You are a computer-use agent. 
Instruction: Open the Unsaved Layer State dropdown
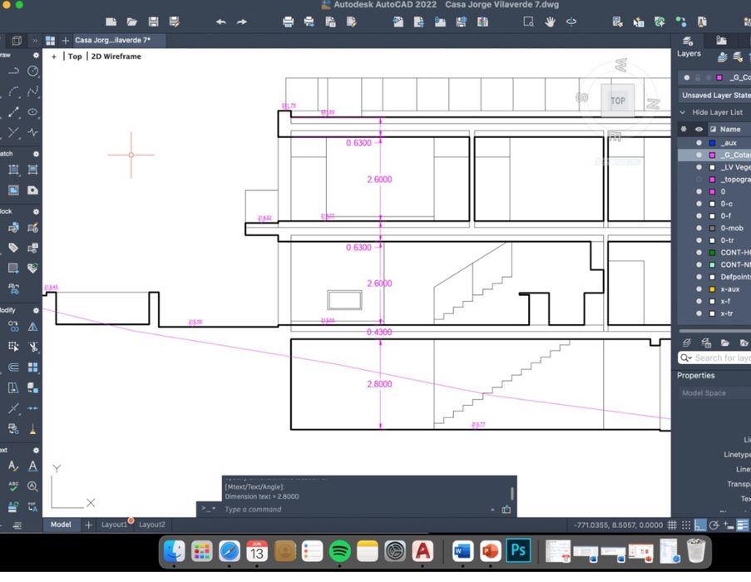click(x=715, y=95)
